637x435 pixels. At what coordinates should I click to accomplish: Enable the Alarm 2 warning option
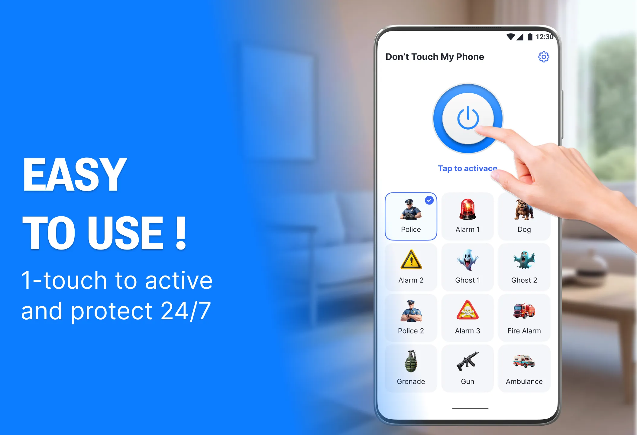pos(410,266)
